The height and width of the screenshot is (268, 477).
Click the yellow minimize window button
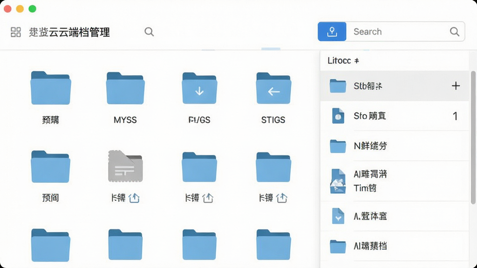pos(20,9)
